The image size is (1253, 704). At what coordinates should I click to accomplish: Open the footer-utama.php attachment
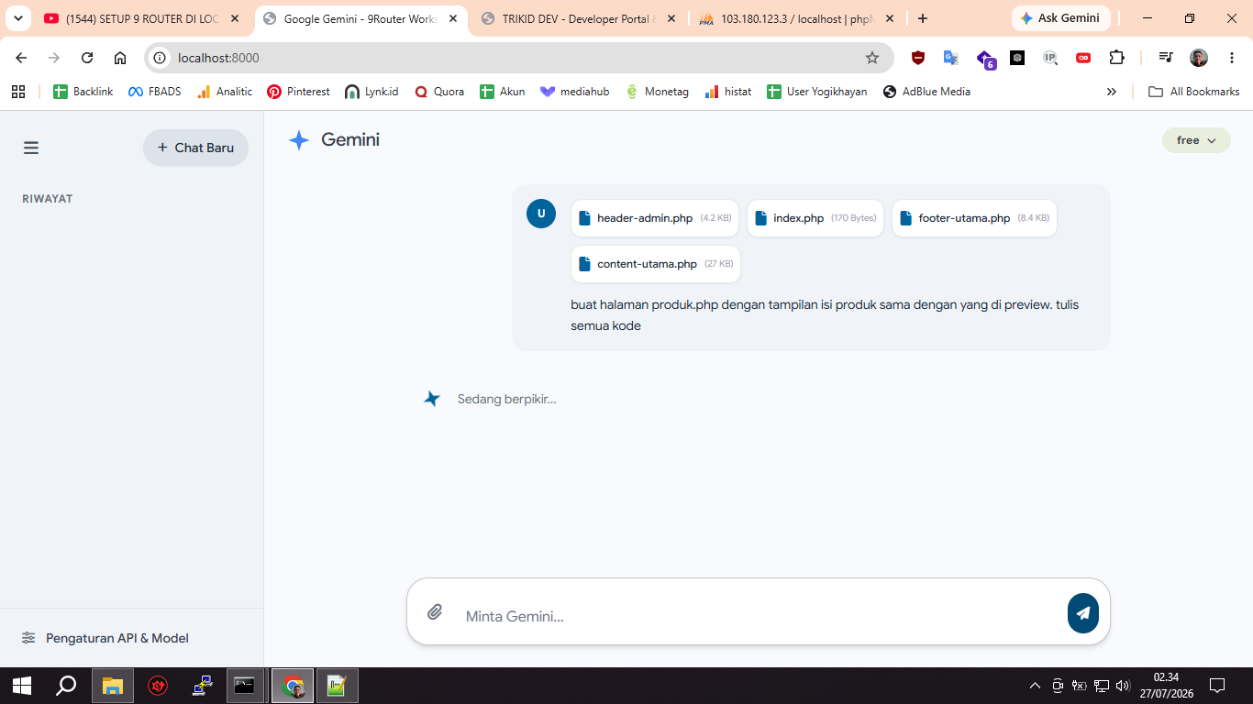point(974,218)
